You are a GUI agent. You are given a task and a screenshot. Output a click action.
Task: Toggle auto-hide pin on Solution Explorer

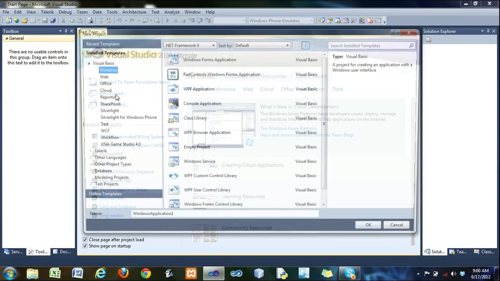click(488, 31)
